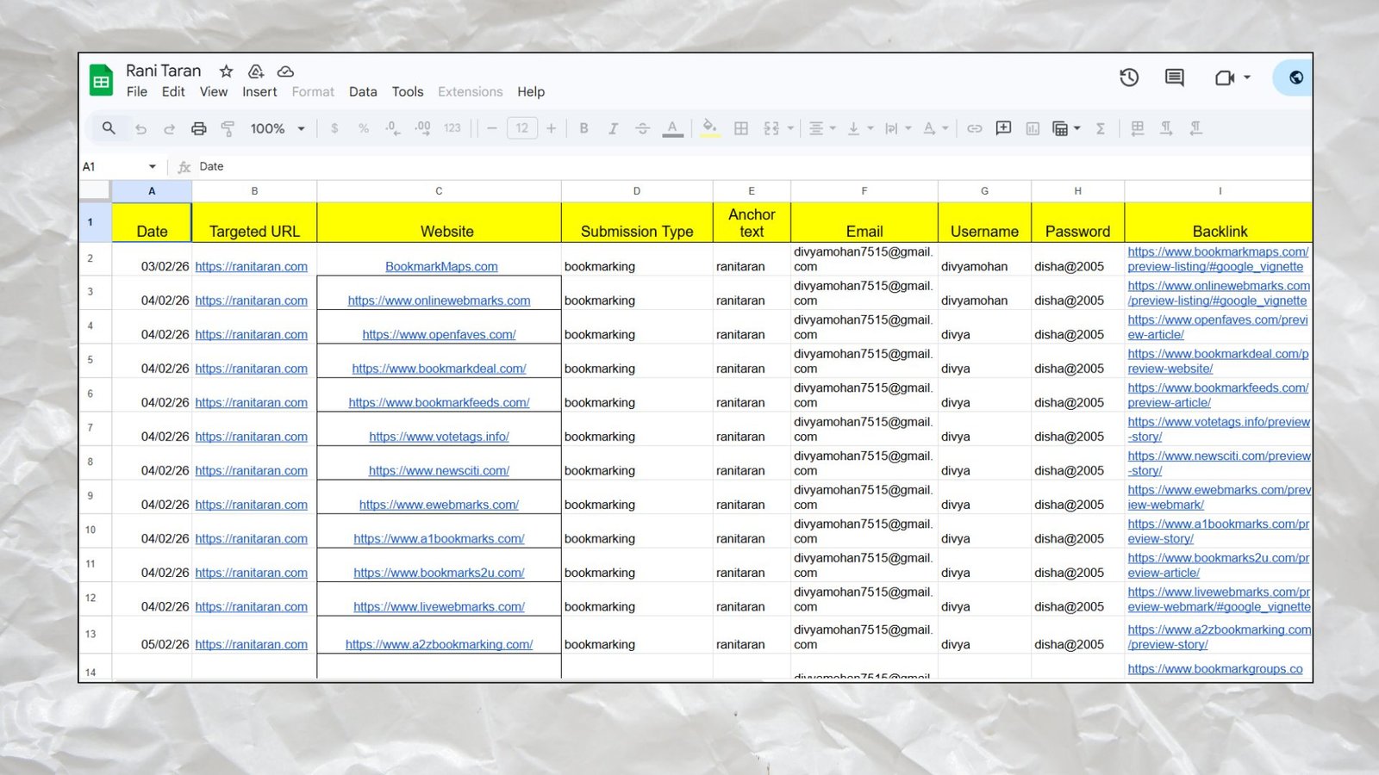Screen dimensions: 1379x775
Task: Open the Edit menu
Action: click(173, 91)
